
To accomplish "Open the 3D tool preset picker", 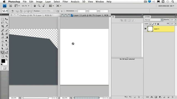I will click(x=5, y=11).
